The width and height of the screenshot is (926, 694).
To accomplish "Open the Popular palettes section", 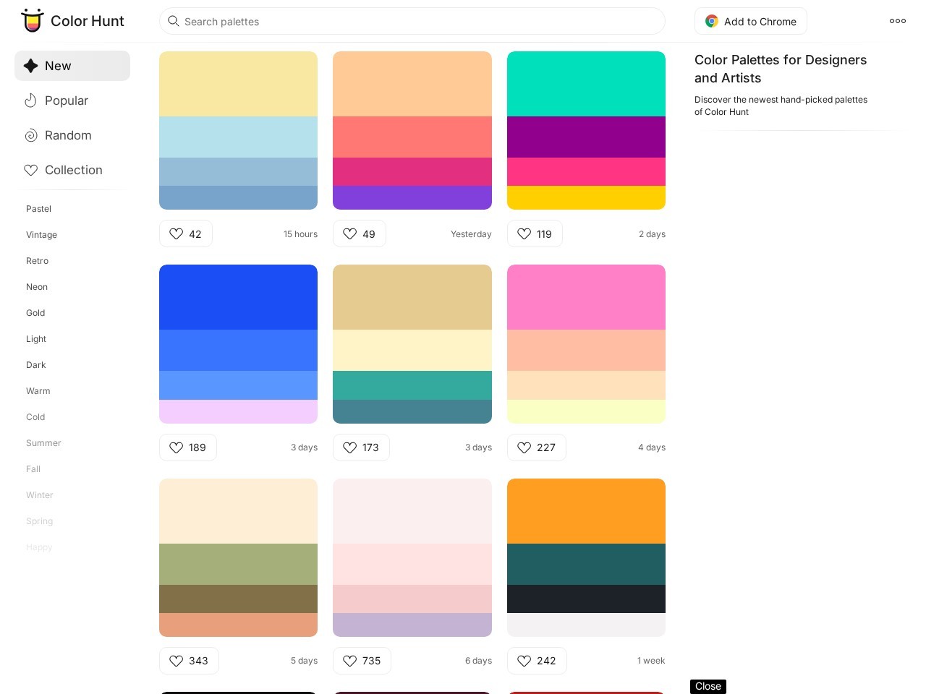I will (72, 100).
